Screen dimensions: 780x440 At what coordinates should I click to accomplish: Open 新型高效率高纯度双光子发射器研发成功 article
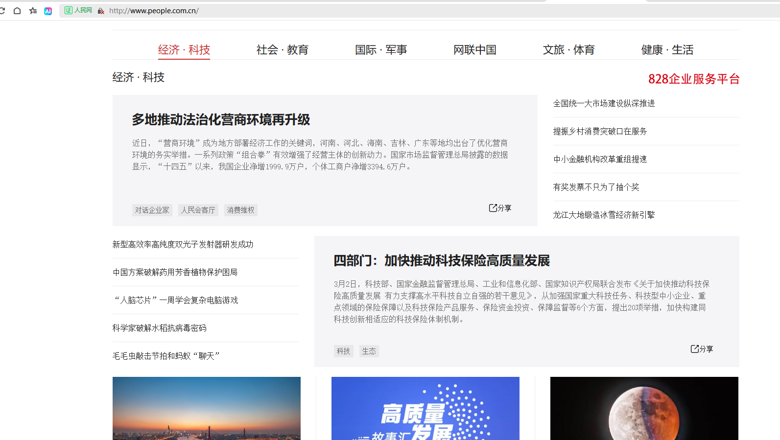click(183, 244)
